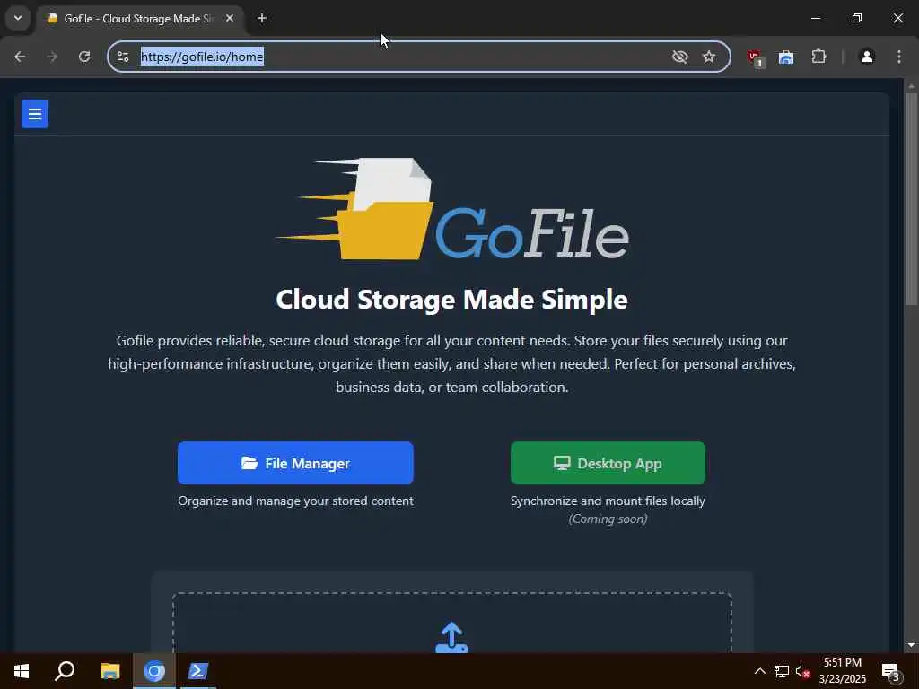This screenshot has height=689, width=919.
Task: Close the Gofile tab
Action: (230, 18)
